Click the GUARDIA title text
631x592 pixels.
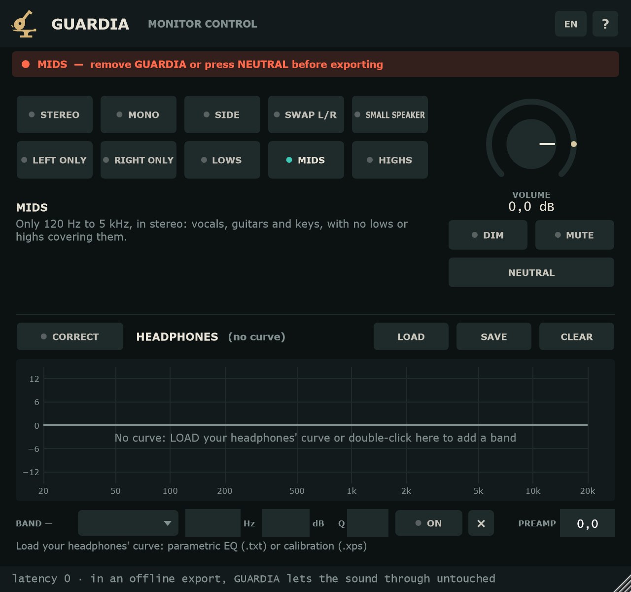(x=90, y=24)
